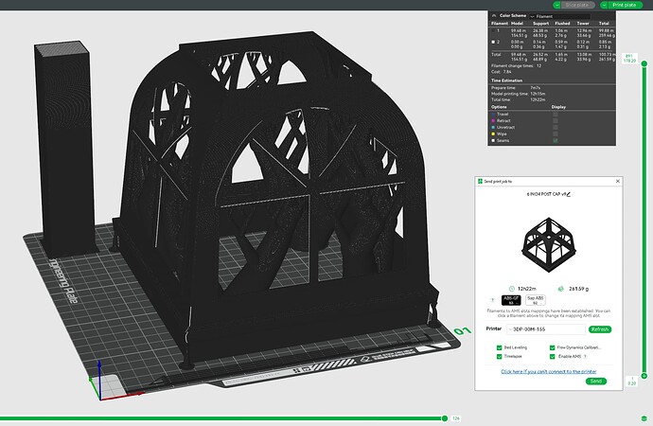Screen dimensions: 653x426
Task: Click the help icon next to Enable AMS
Action: [x=585, y=357]
